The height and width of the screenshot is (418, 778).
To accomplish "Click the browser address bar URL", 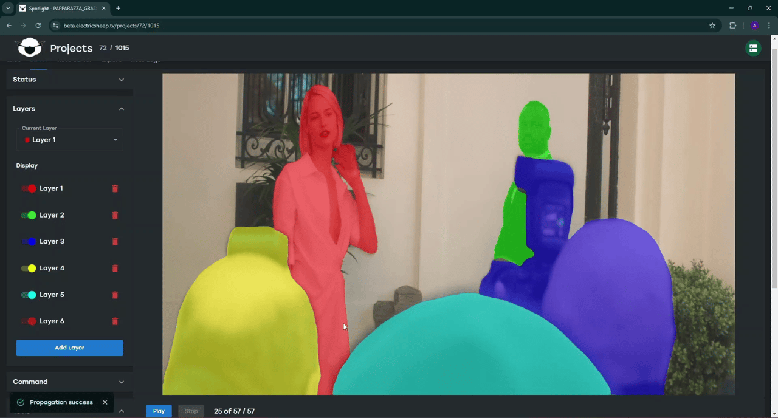I will point(111,26).
